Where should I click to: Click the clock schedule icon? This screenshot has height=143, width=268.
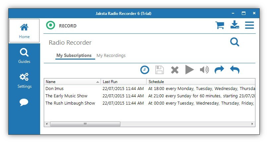[x=145, y=70]
